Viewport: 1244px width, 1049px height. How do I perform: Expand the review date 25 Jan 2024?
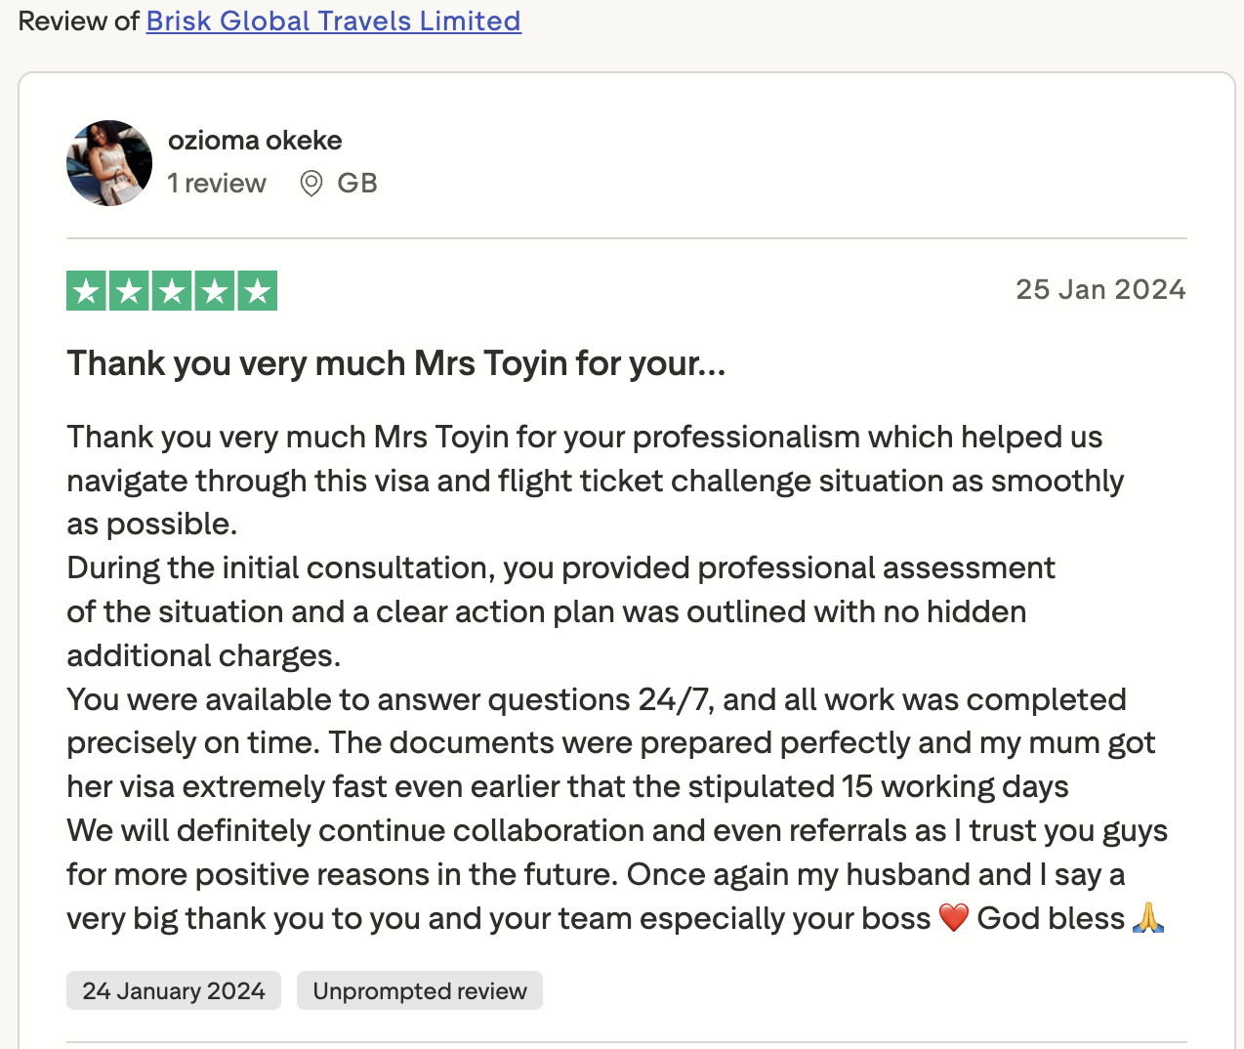click(x=1100, y=289)
